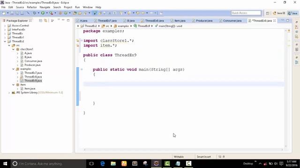This screenshot has width=300, height=168.
Task: Open File Explorer from the taskbar
Action: pyautogui.click(x=113, y=164)
